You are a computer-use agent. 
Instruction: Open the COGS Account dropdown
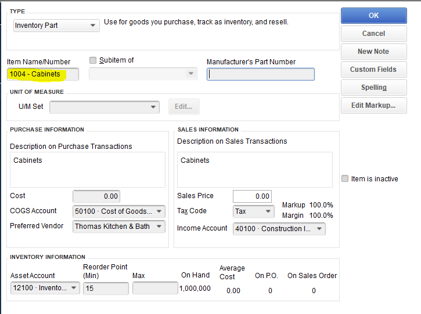pyautogui.click(x=118, y=211)
